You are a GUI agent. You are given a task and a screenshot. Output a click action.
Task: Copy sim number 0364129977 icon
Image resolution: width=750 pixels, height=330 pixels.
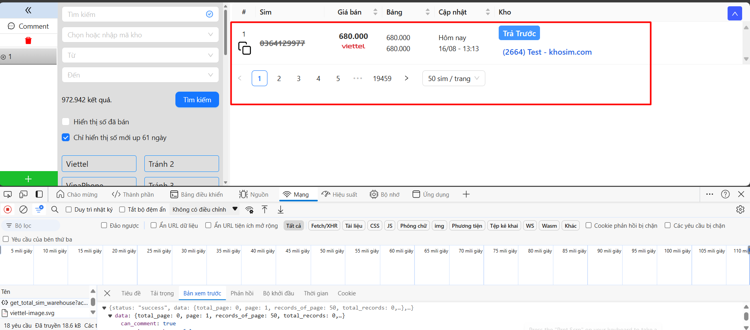tap(244, 48)
